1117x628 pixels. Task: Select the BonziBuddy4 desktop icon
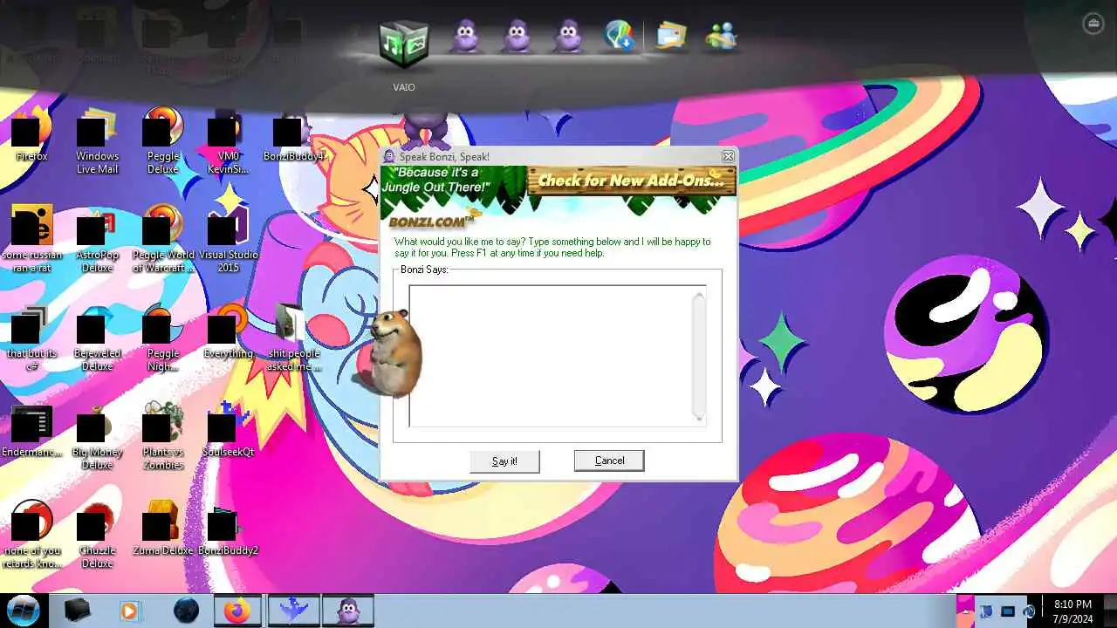tap(294, 134)
